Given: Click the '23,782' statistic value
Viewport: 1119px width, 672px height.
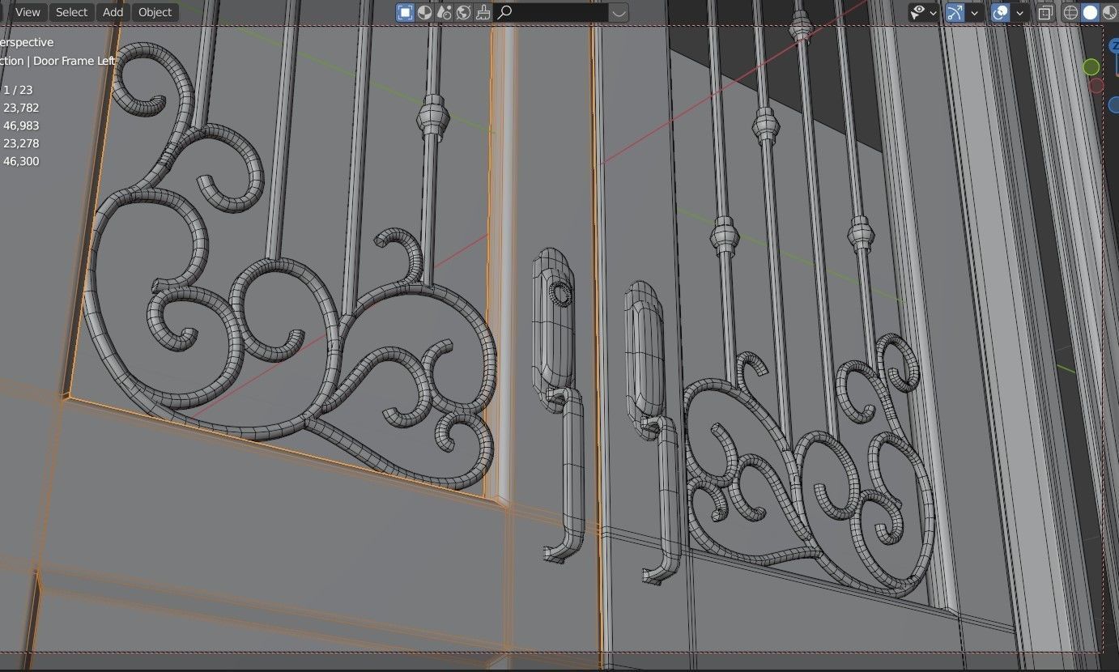Looking at the screenshot, I should [21, 108].
